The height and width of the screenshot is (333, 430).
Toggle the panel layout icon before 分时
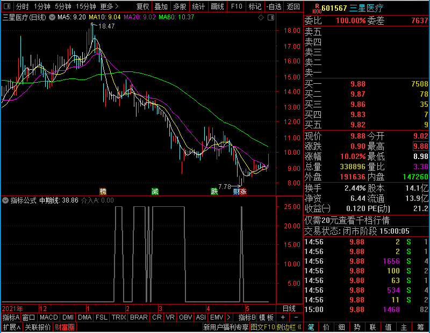(x=8, y=6)
